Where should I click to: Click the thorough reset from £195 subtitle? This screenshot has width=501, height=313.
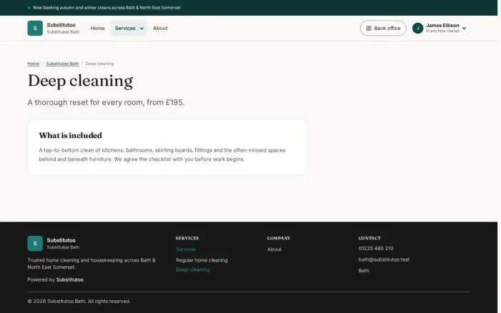106,102
